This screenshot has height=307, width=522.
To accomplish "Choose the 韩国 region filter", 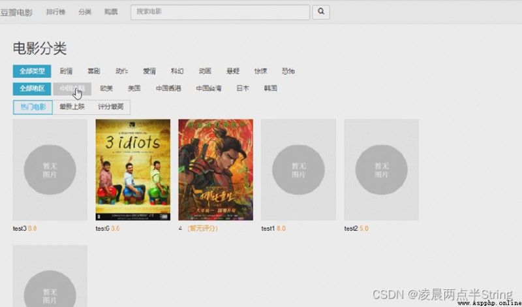I will pos(271,88).
